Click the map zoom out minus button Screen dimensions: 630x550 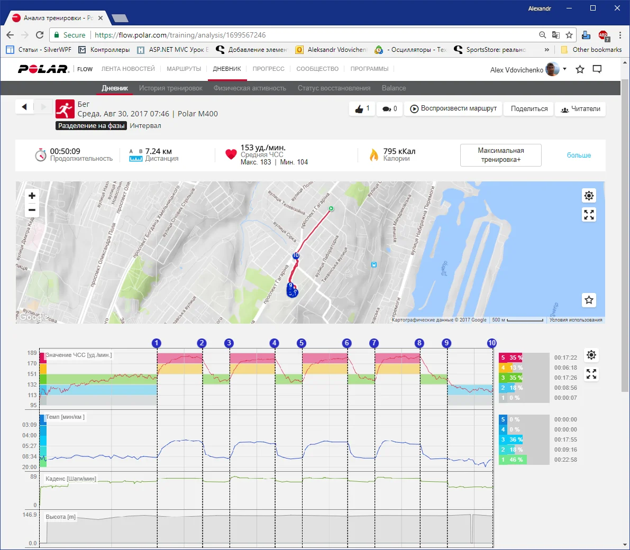(x=32, y=210)
